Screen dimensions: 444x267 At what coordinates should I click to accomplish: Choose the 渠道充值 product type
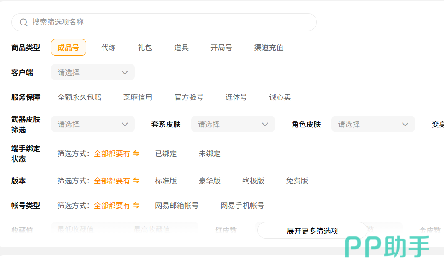click(269, 48)
